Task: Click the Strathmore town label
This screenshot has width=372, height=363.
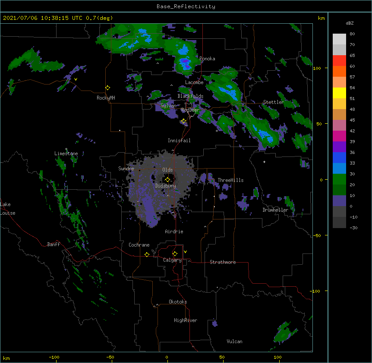Action: pos(223,262)
